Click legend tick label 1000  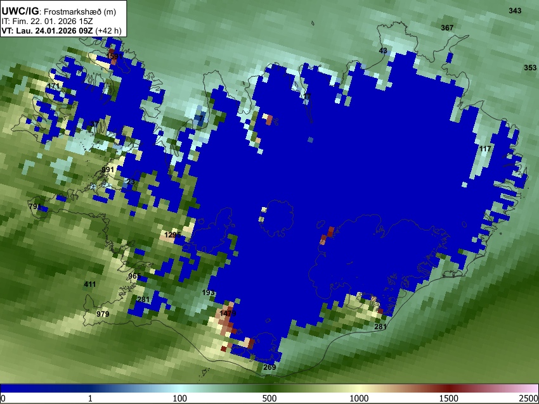pyautogui.click(x=359, y=398)
